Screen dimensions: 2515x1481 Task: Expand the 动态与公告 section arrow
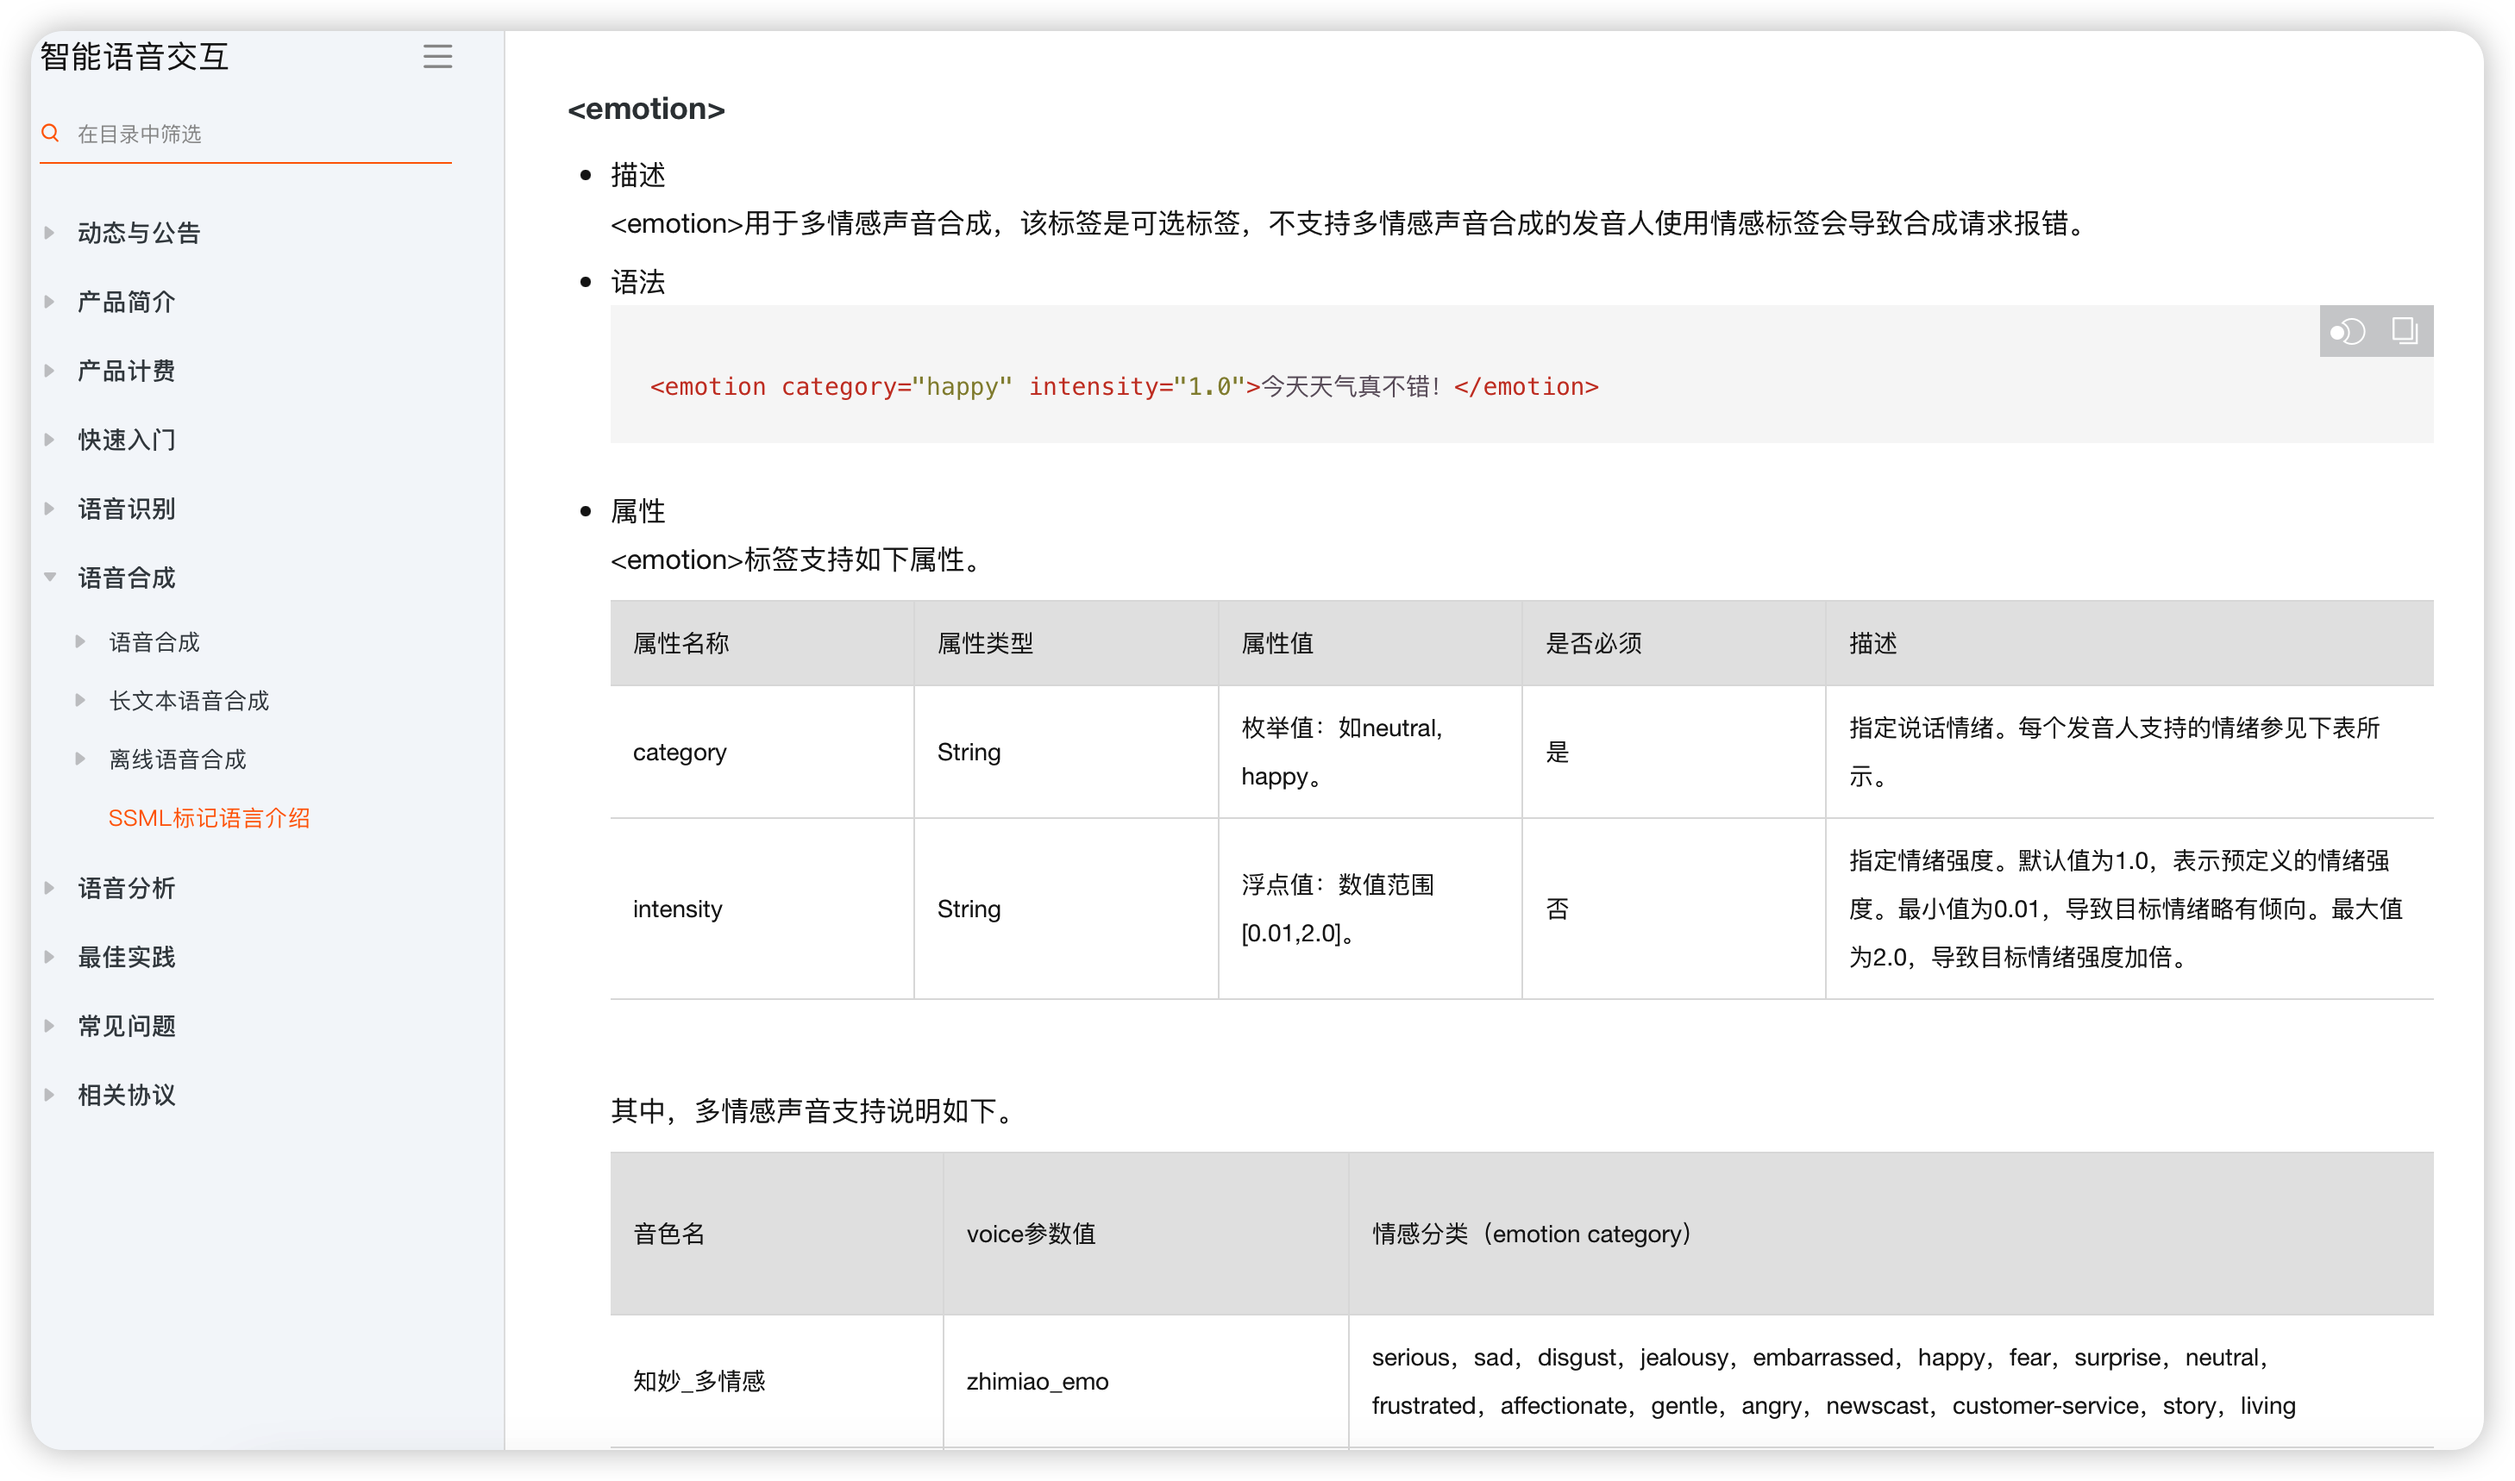[49, 233]
